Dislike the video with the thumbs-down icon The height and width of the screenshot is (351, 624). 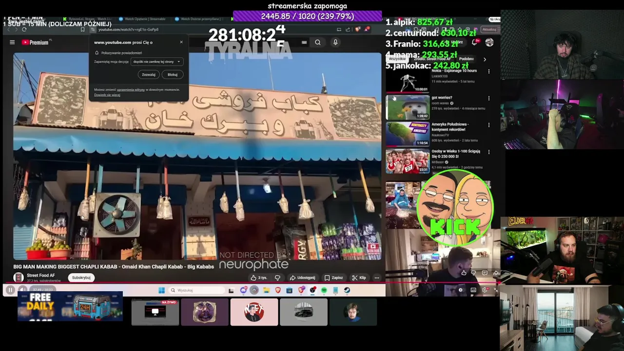click(x=278, y=278)
